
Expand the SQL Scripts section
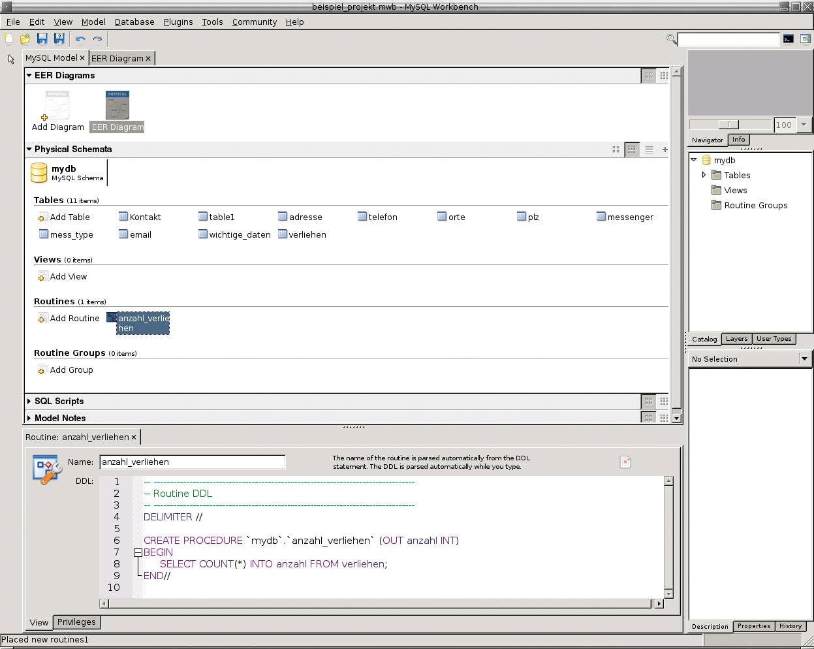[29, 402]
